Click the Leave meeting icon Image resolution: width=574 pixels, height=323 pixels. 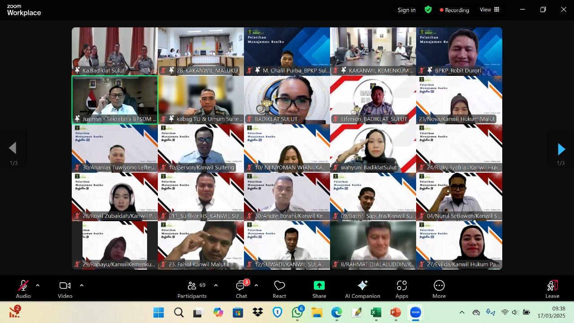tap(552, 286)
